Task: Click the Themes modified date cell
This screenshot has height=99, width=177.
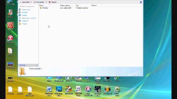Action: pos(66,8)
